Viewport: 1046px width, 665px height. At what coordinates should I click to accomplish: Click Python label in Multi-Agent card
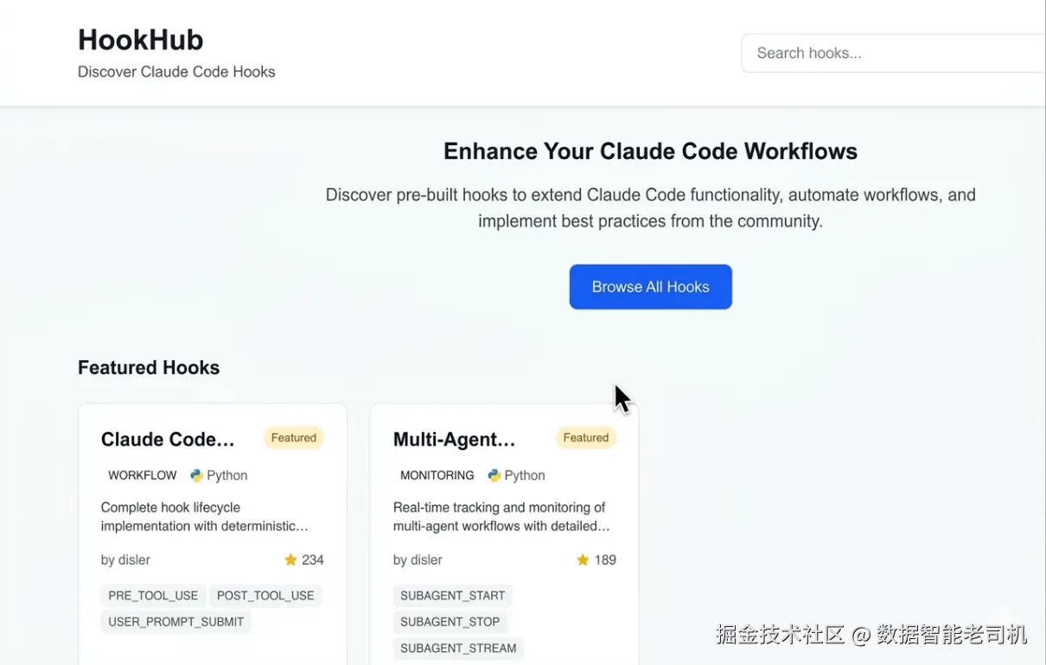click(x=525, y=475)
